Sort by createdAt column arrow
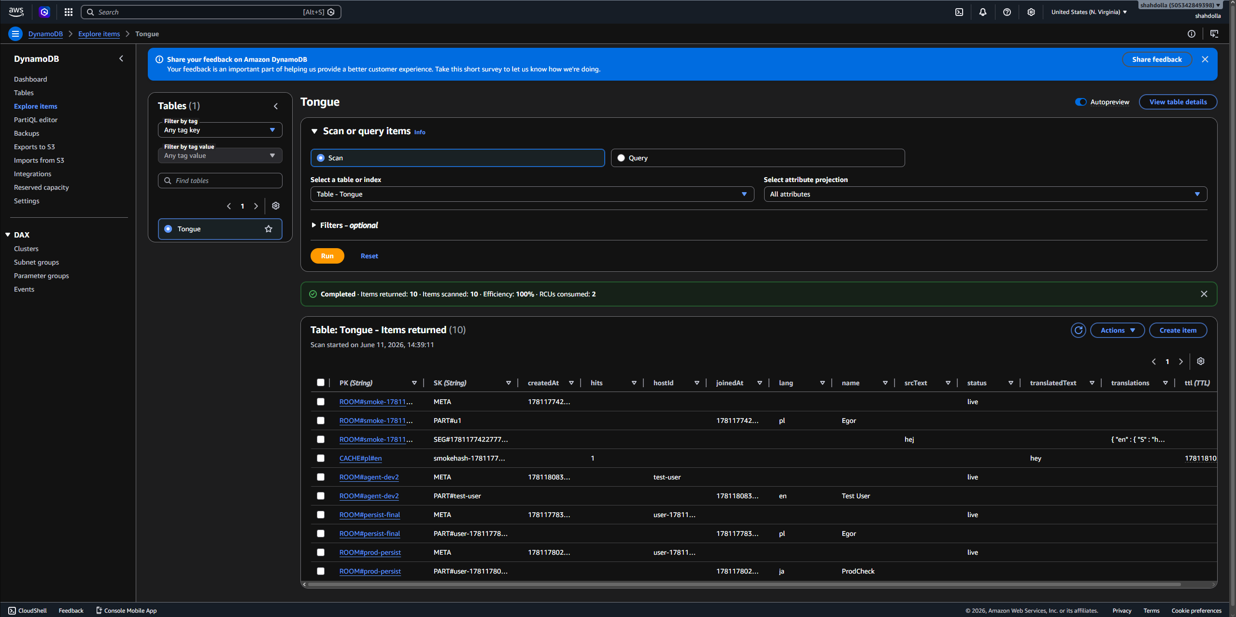The image size is (1236, 617). [x=571, y=383]
